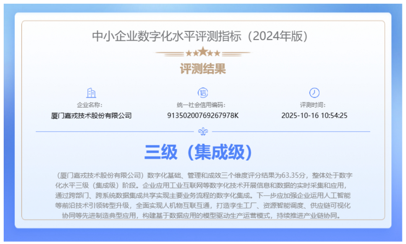The height and width of the screenshot is (244, 406).
Task: Click the credit code 91350200769267978K
Action: [203, 115]
